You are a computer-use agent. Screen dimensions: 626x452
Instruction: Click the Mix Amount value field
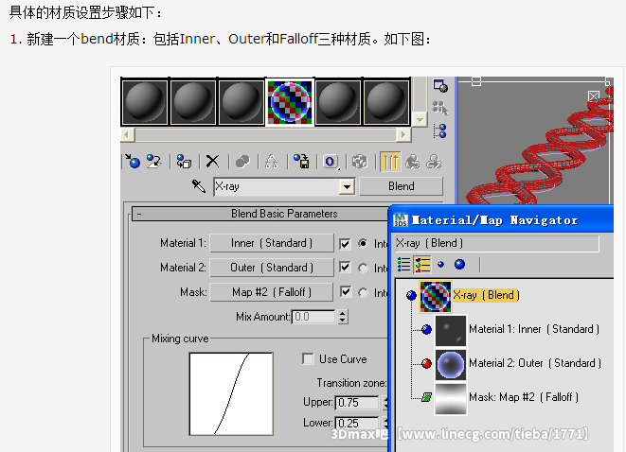pyautogui.click(x=313, y=317)
